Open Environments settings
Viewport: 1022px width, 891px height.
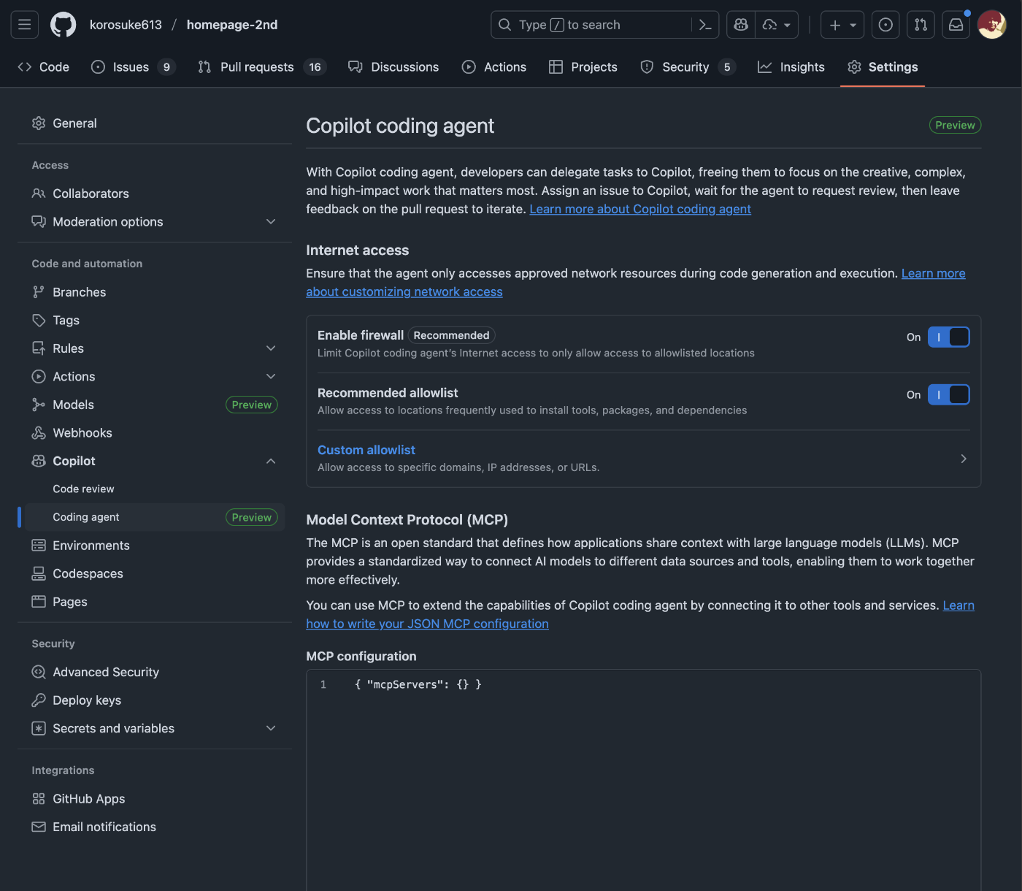155,546
